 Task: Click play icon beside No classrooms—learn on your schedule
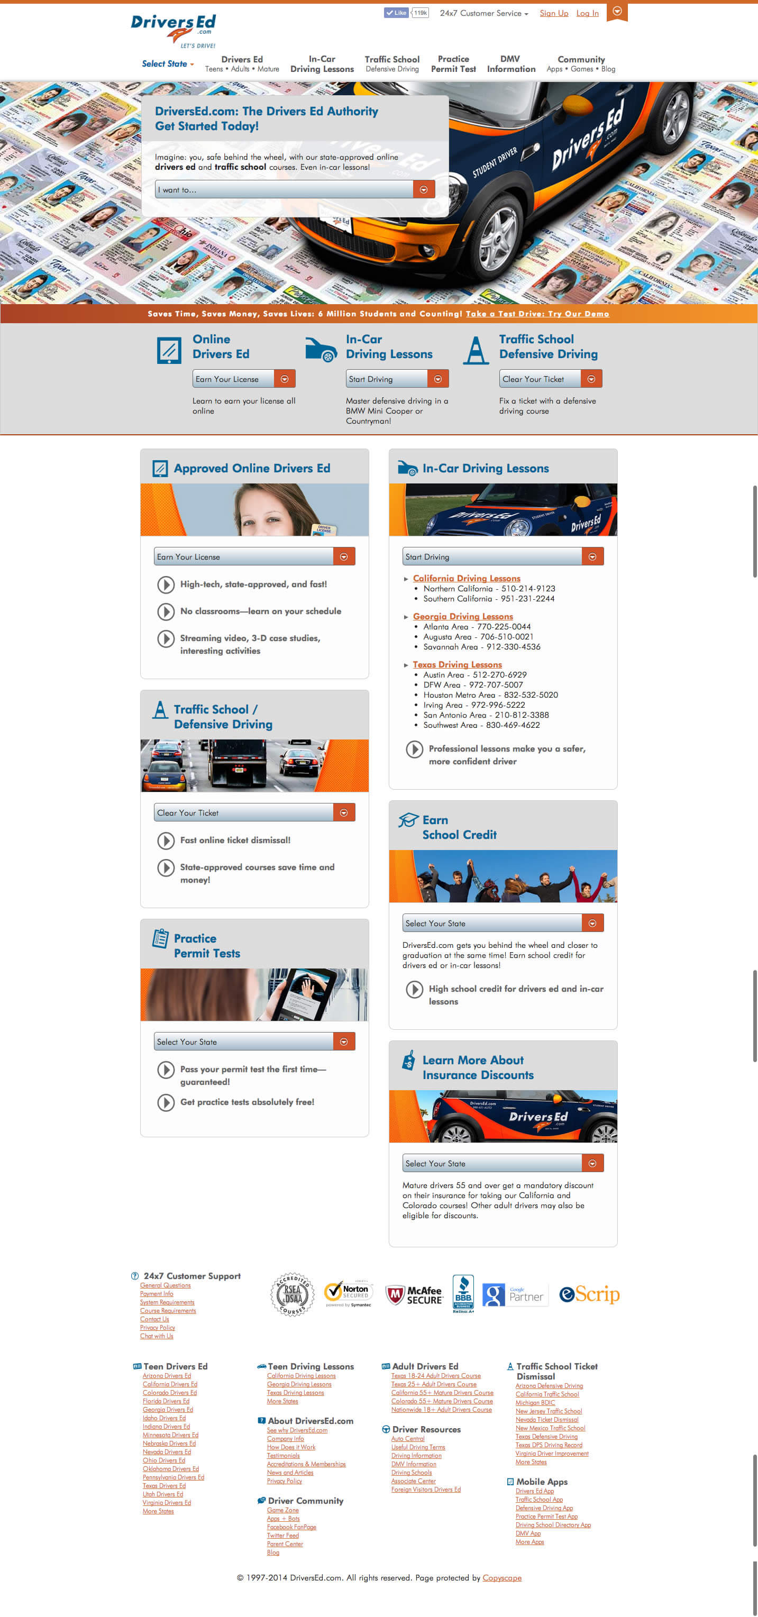pos(166,611)
